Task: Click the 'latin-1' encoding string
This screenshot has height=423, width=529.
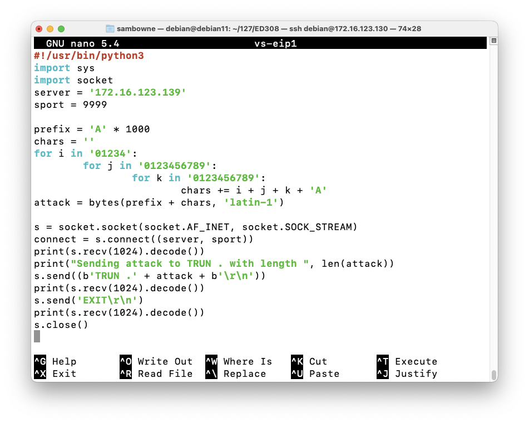Action: pyautogui.click(x=251, y=202)
